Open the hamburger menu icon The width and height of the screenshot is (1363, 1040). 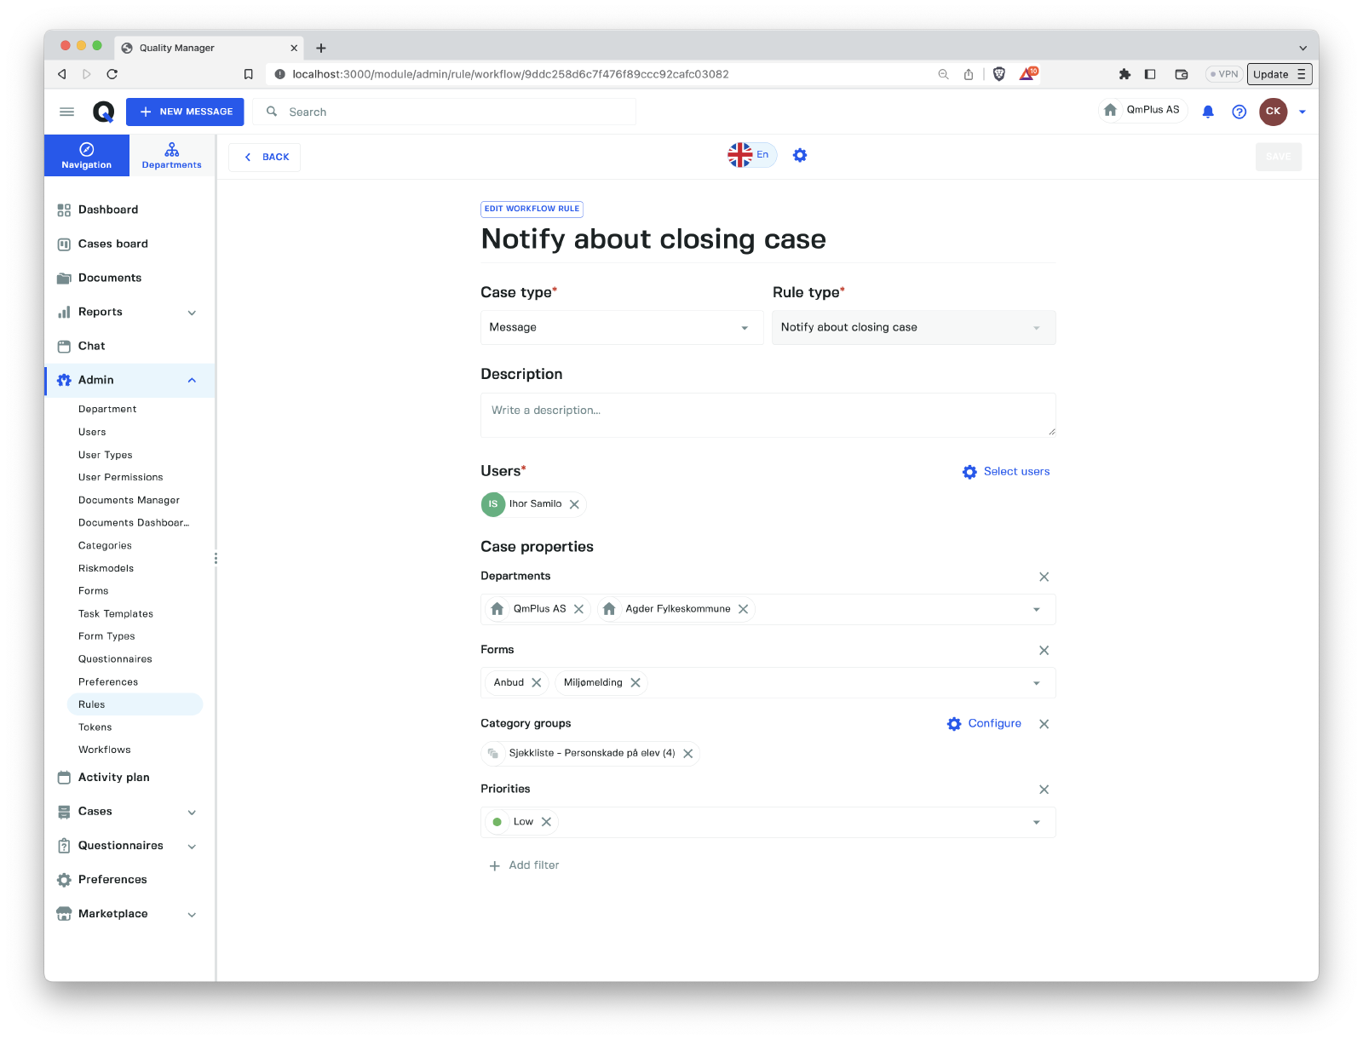[66, 112]
